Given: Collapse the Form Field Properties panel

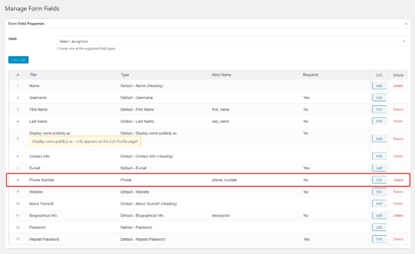Looking at the screenshot, I should (406, 24).
